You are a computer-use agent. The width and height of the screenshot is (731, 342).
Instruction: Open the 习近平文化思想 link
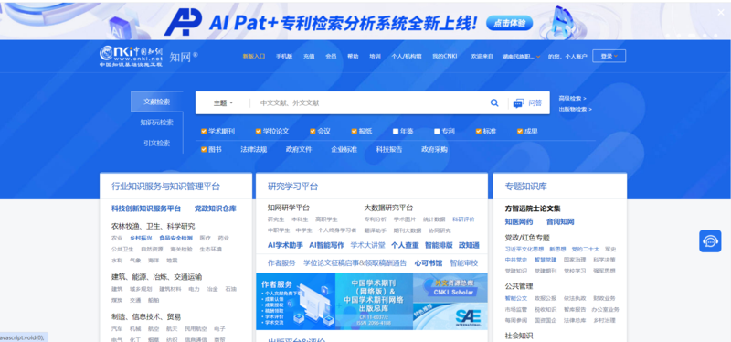tap(524, 249)
